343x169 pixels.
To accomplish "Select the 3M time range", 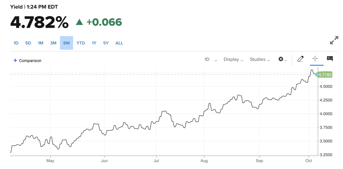I will [53, 43].
